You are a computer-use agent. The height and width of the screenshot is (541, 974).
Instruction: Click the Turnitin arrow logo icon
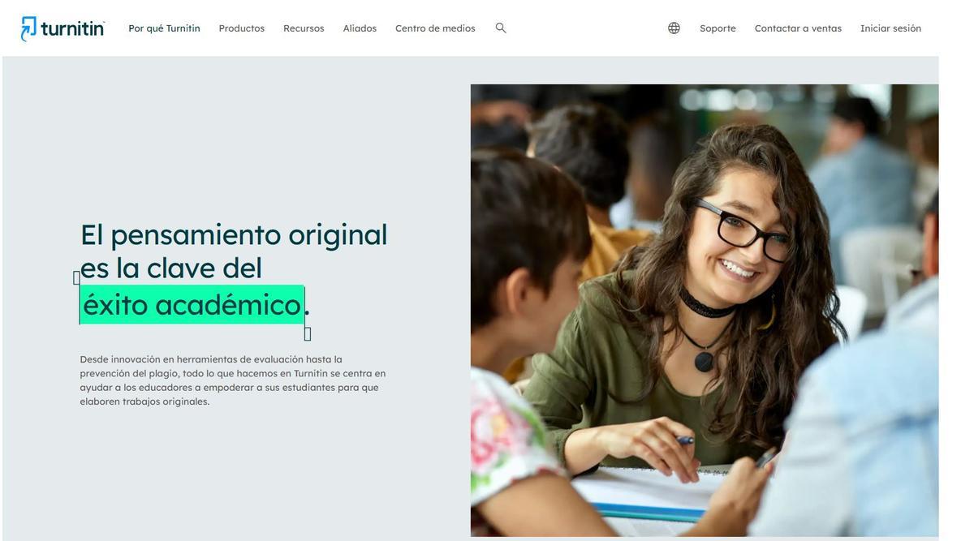tap(28, 28)
